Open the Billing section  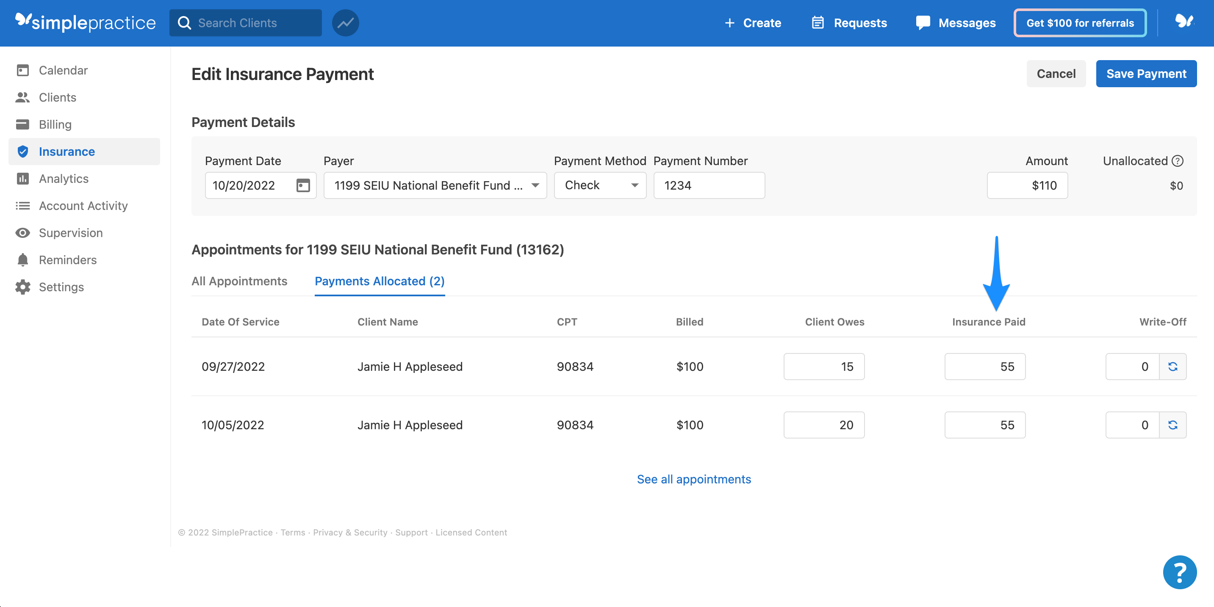click(x=55, y=124)
